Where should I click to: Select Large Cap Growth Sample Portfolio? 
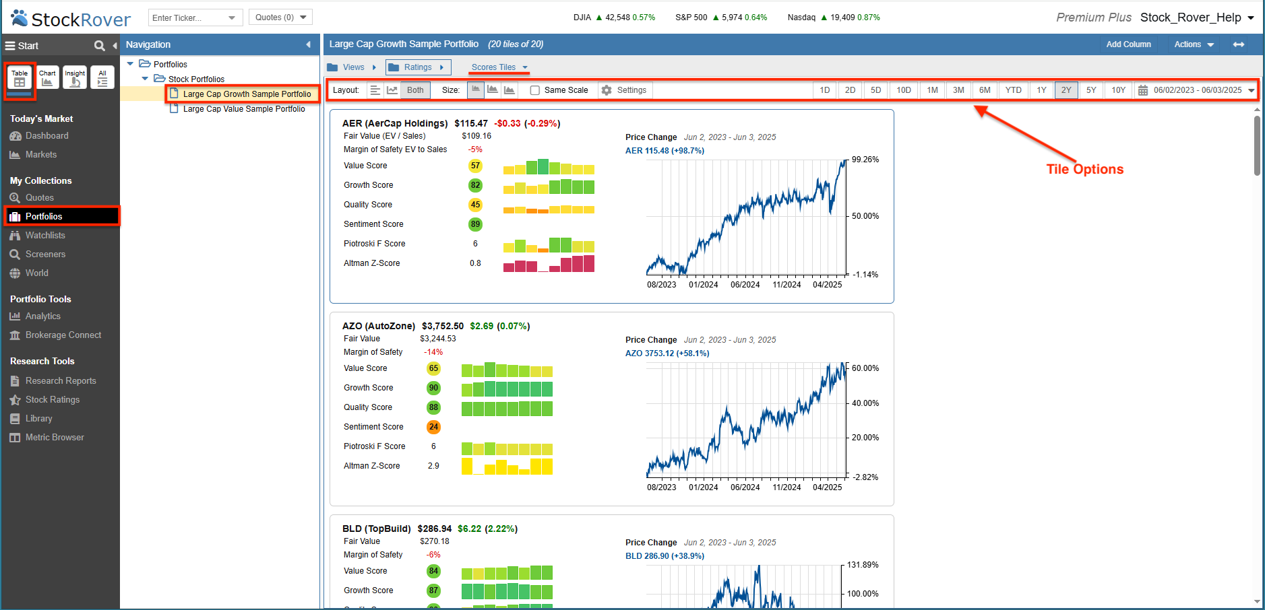[x=247, y=94]
